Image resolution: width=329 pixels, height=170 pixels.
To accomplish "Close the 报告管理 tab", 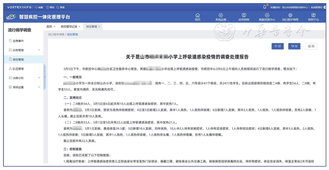I will click(x=99, y=26).
